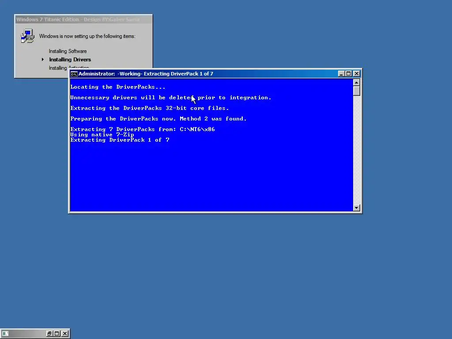Image resolution: width=452 pixels, height=339 pixels.
Task: Select the "Installing Drivers" item
Action: (70, 60)
